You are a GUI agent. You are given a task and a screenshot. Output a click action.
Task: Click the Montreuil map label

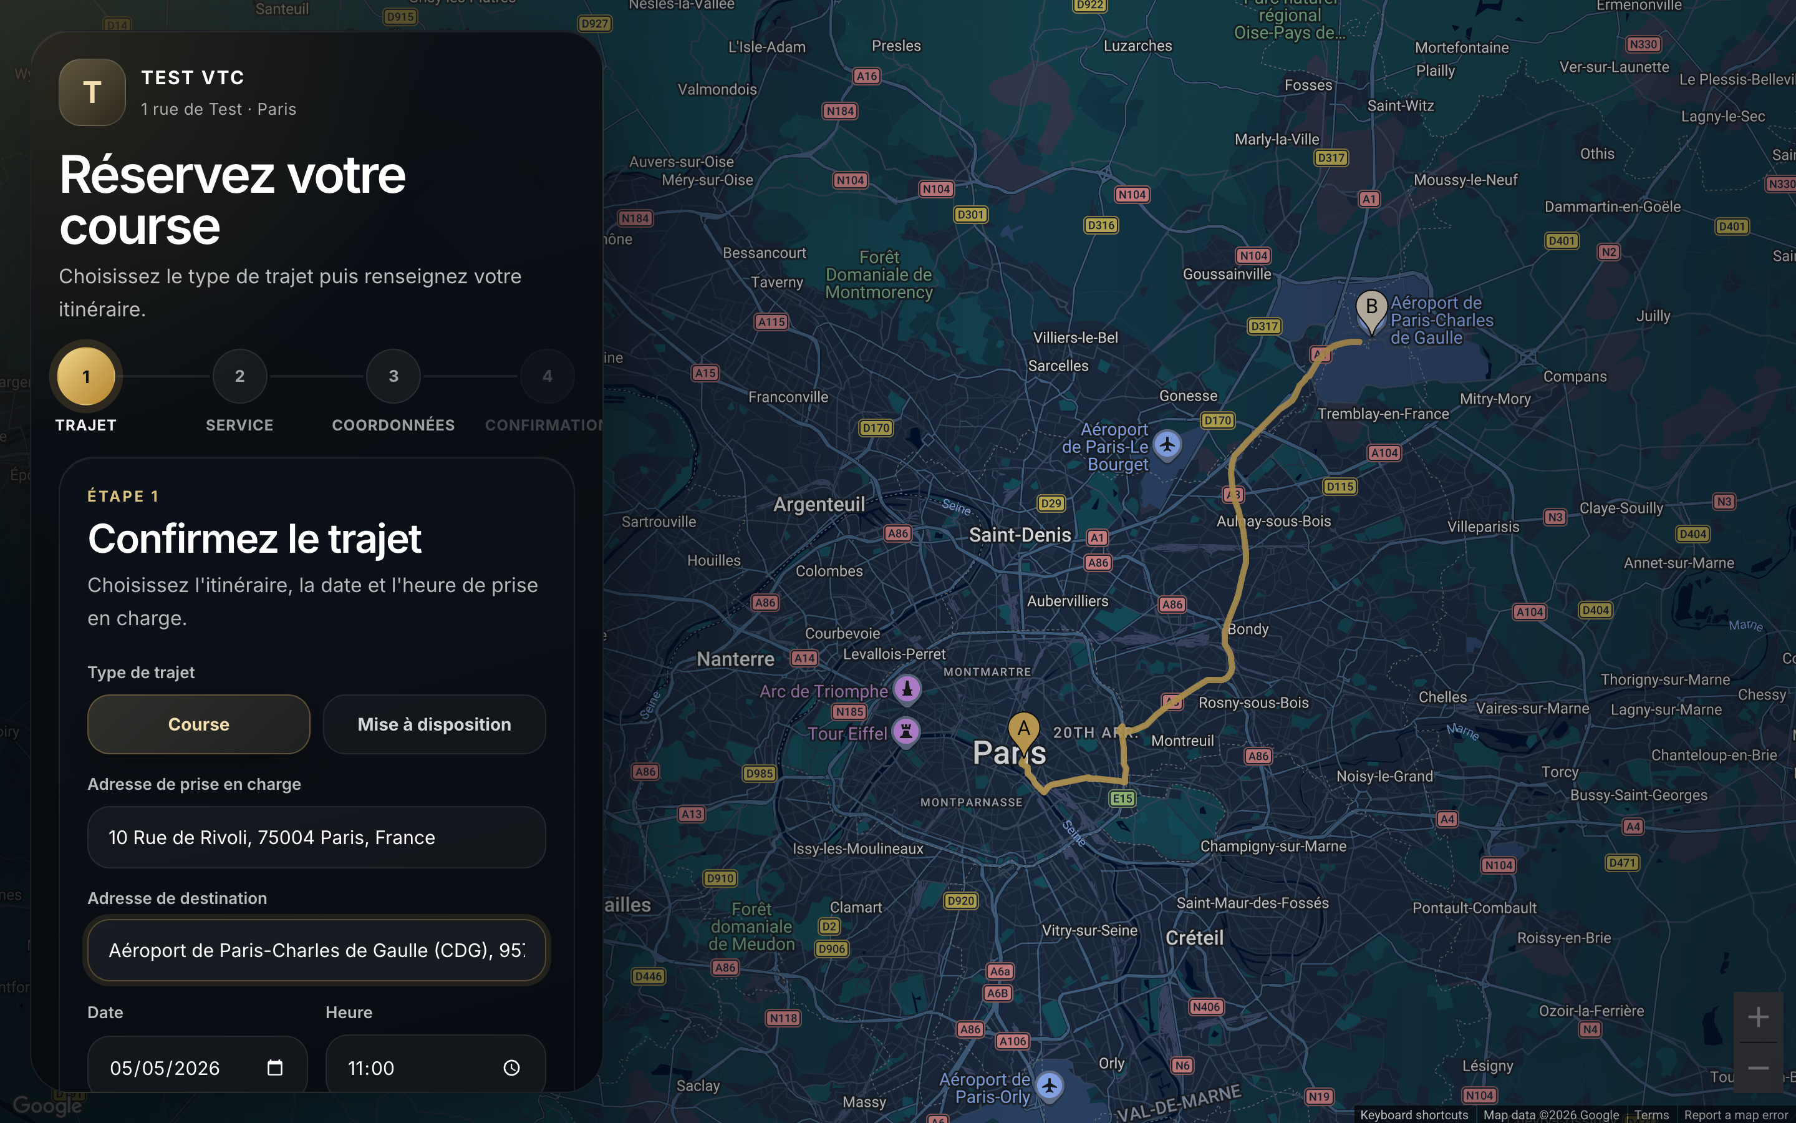click(1182, 741)
